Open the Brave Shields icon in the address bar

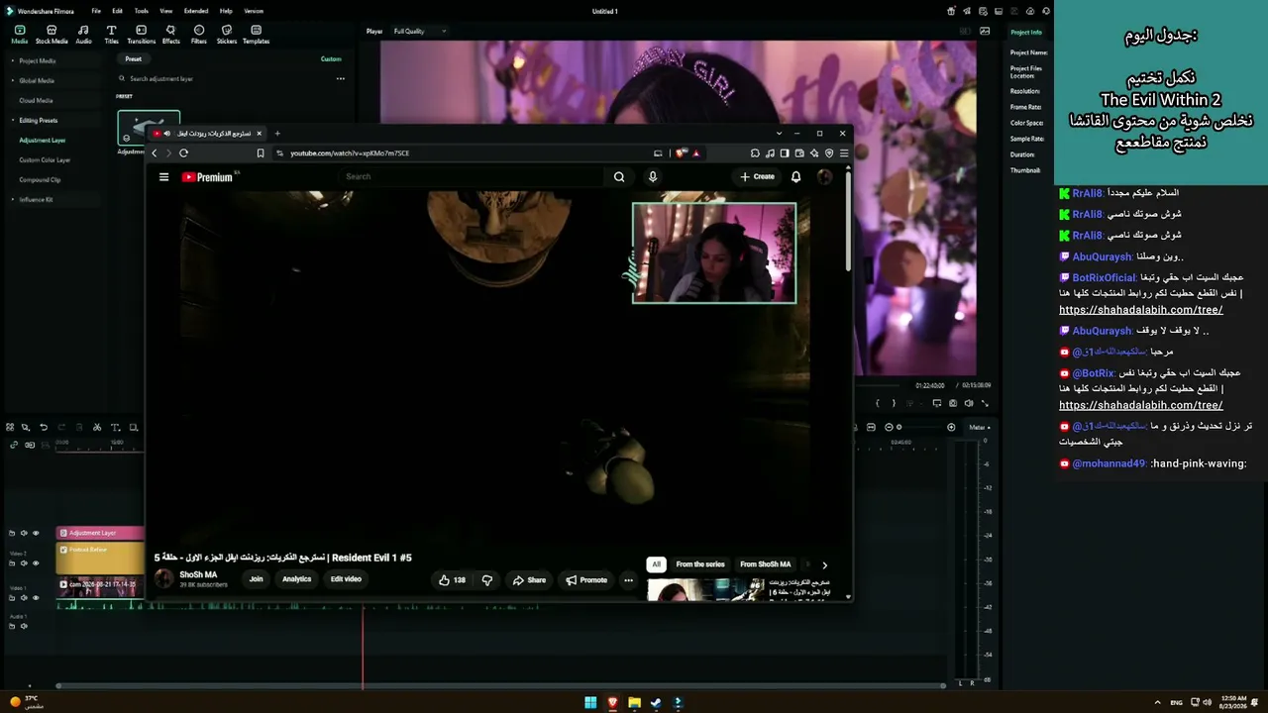[681, 153]
